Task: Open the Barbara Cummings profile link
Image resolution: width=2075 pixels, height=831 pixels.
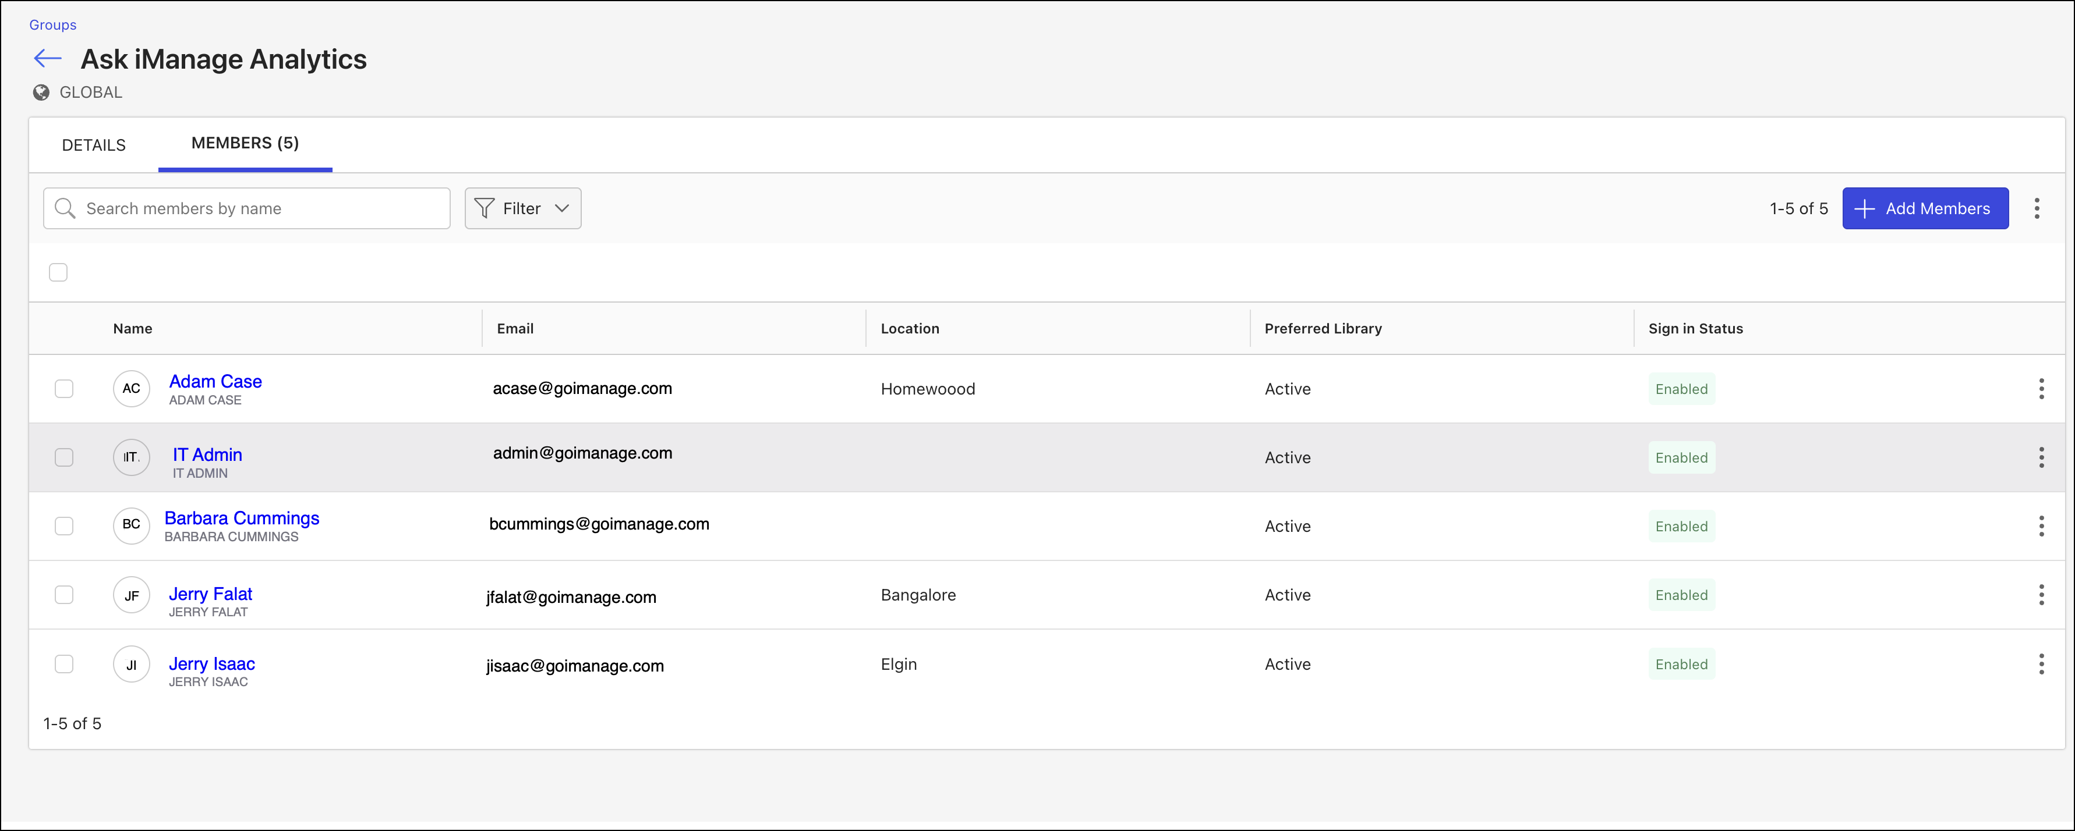Action: tap(242, 519)
